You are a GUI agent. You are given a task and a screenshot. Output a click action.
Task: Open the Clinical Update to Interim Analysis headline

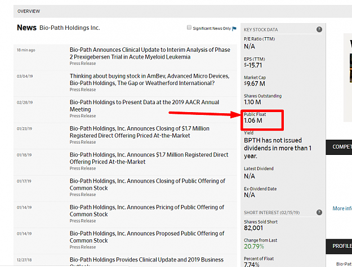click(x=150, y=53)
